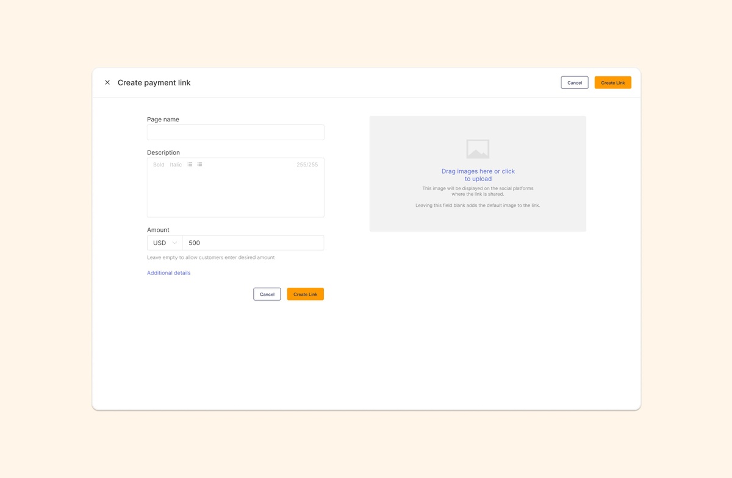The height and width of the screenshot is (478, 732).
Task: Click the 255/255 character counter
Action: pyautogui.click(x=307, y=165)
